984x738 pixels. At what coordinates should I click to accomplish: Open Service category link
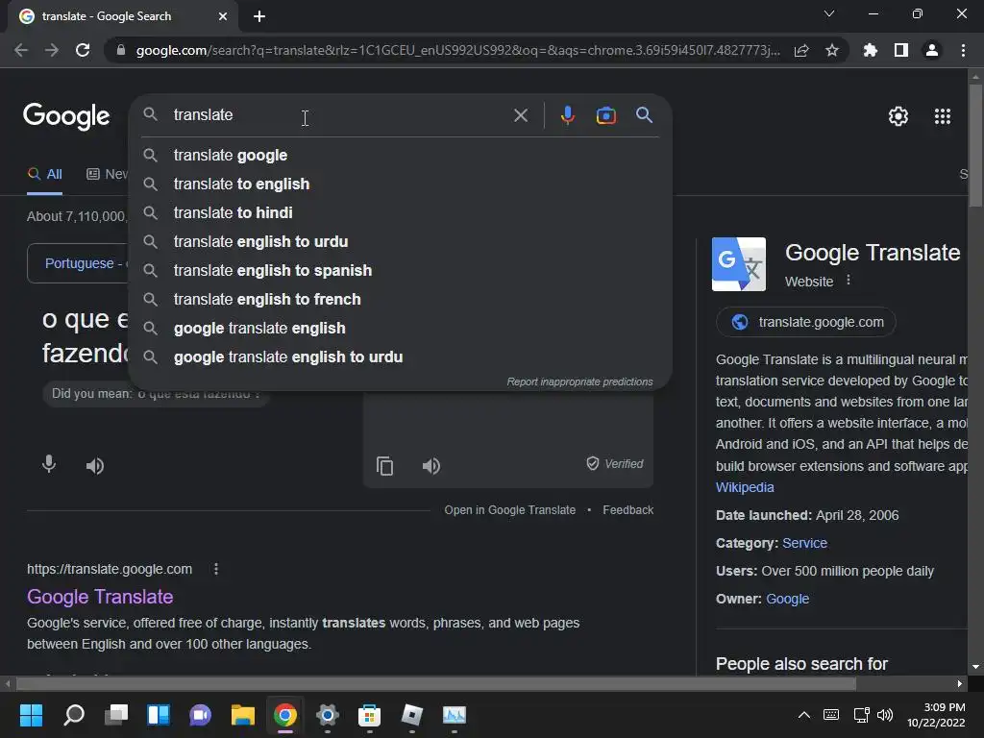804,543
